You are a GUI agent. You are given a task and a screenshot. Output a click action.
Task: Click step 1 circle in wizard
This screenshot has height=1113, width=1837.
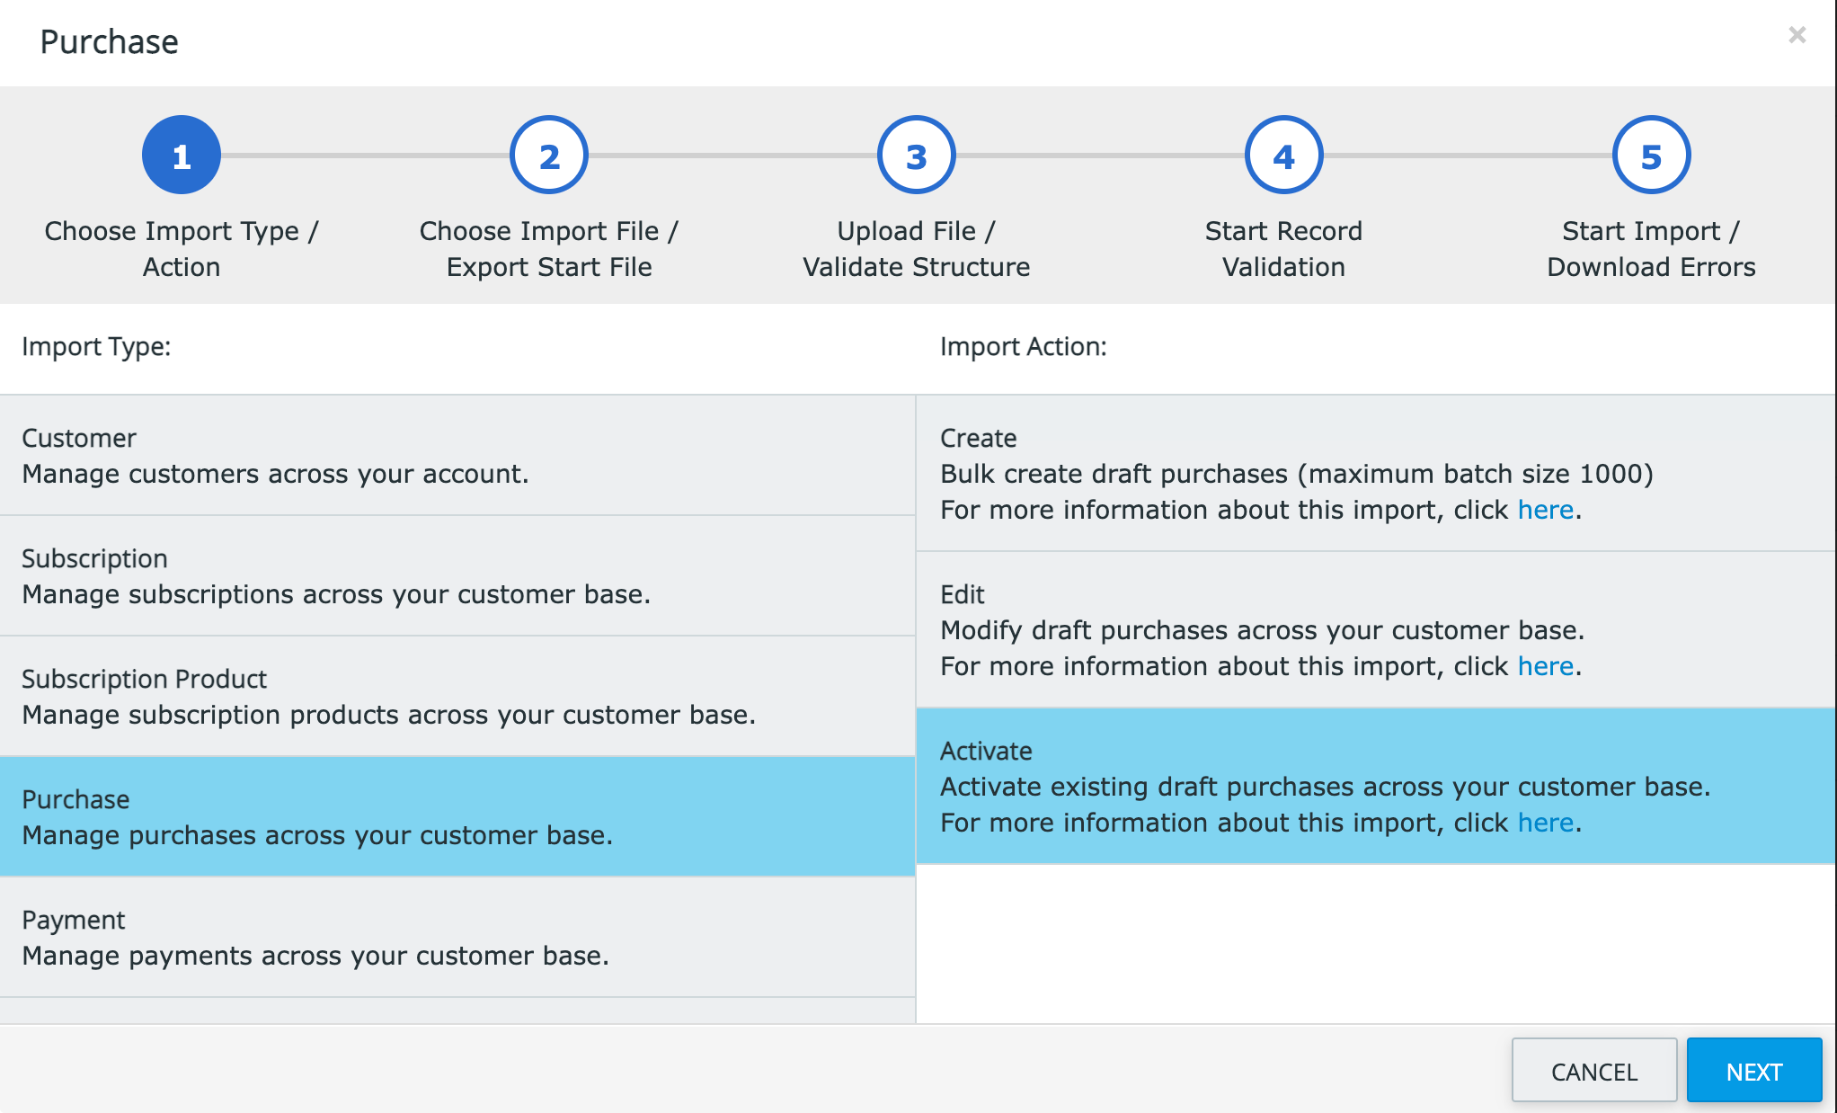182,156
